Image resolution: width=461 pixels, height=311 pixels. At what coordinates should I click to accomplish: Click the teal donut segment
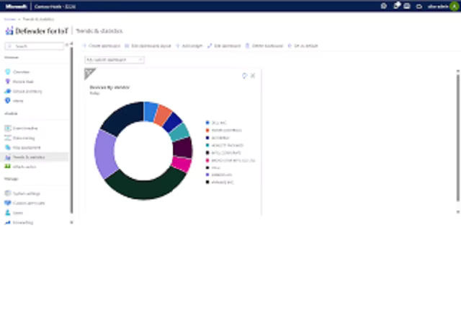[179, 133]
